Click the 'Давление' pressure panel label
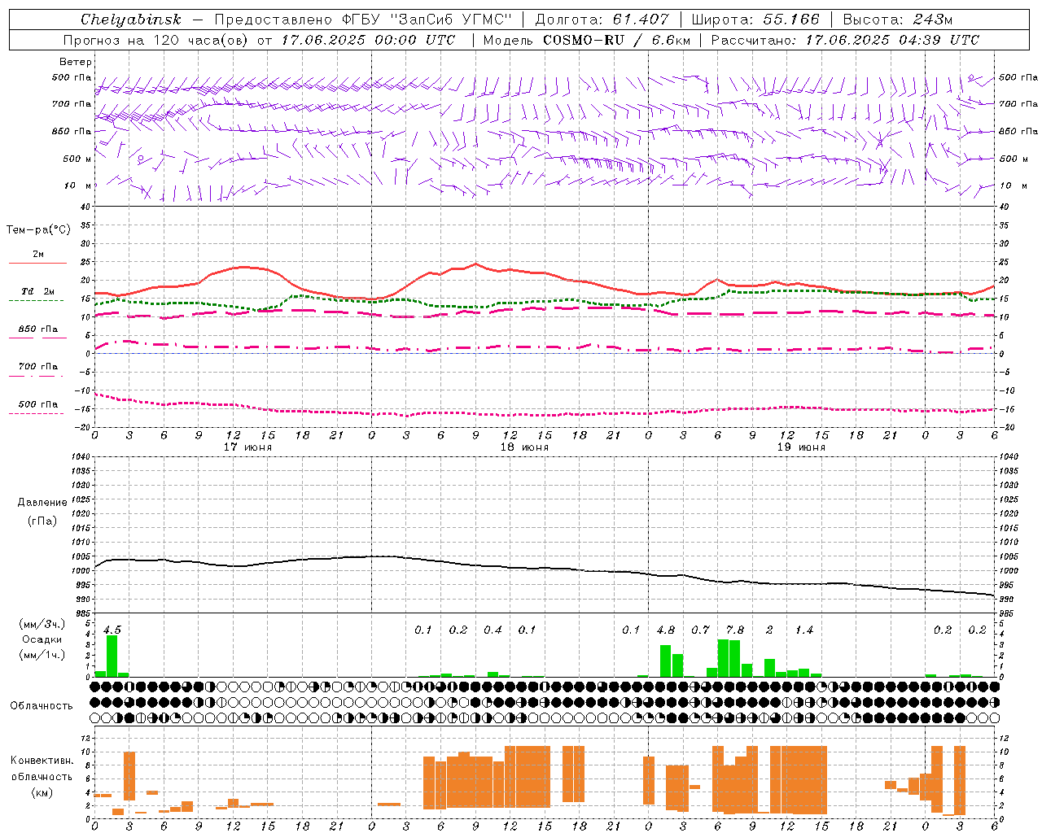 [x=42, y=503]
